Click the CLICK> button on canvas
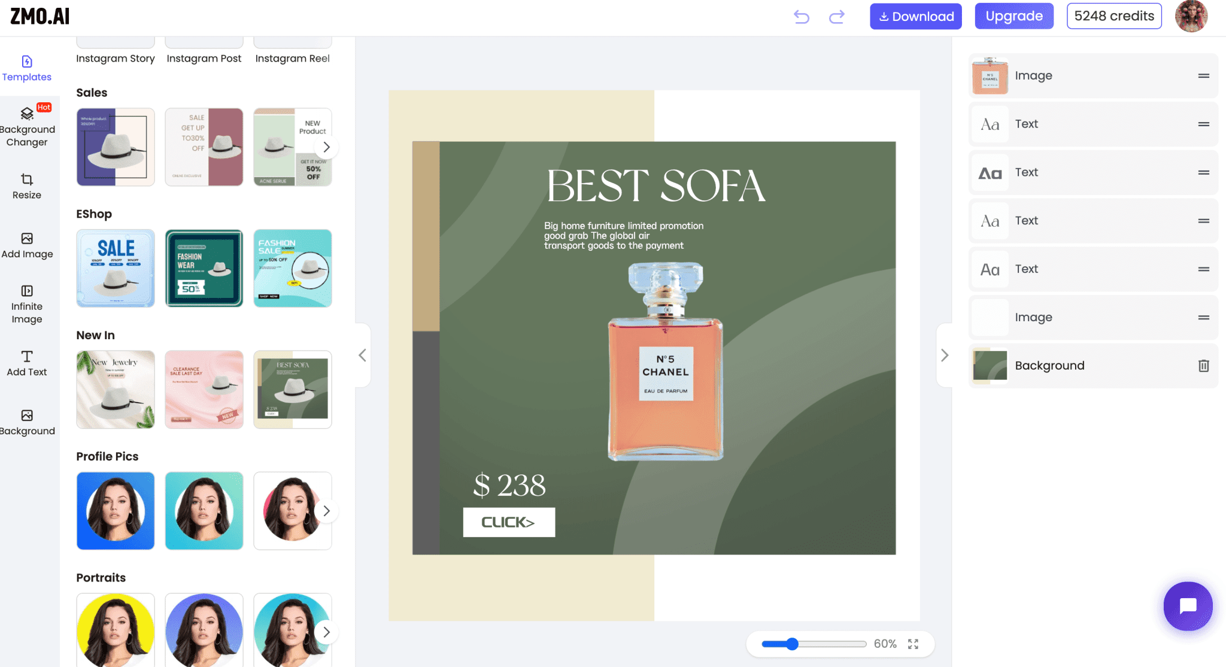Screen dimensions: 1226x667 pos(509,522)
